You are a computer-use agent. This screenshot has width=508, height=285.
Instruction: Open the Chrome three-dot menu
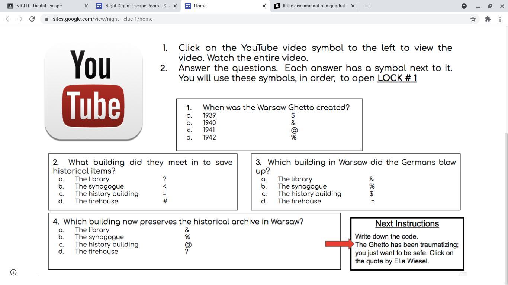click(500, 19)
